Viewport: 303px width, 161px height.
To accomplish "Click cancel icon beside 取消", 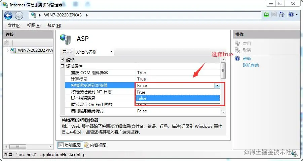I will pyautogui.click(x=237, y=50).
